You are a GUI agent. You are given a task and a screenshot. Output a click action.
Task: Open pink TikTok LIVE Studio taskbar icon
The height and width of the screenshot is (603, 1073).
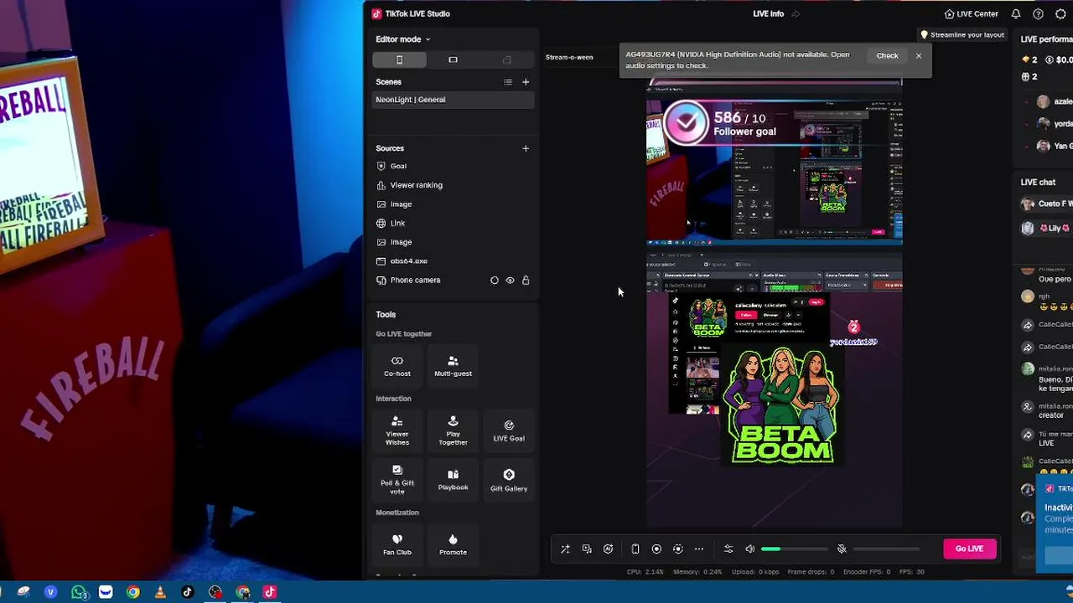[270, 592]
